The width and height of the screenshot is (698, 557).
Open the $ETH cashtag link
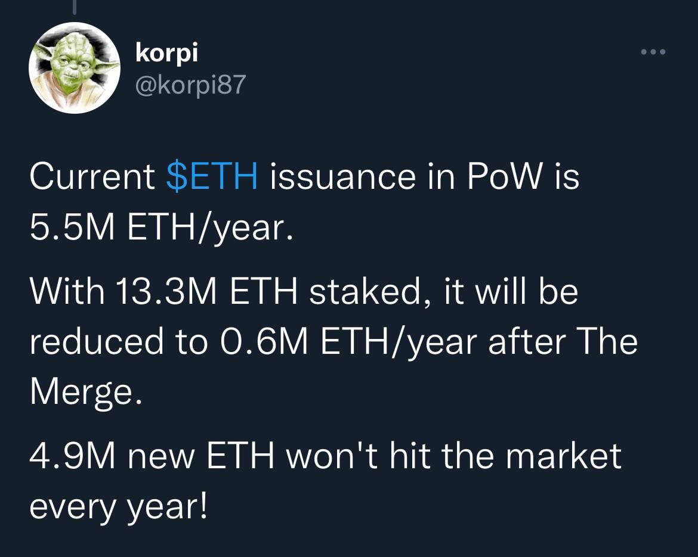(x=212, y=177)
